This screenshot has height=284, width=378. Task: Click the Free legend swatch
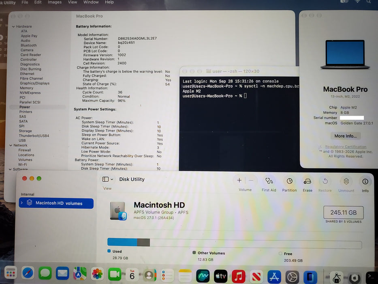[x=280, y=254]
